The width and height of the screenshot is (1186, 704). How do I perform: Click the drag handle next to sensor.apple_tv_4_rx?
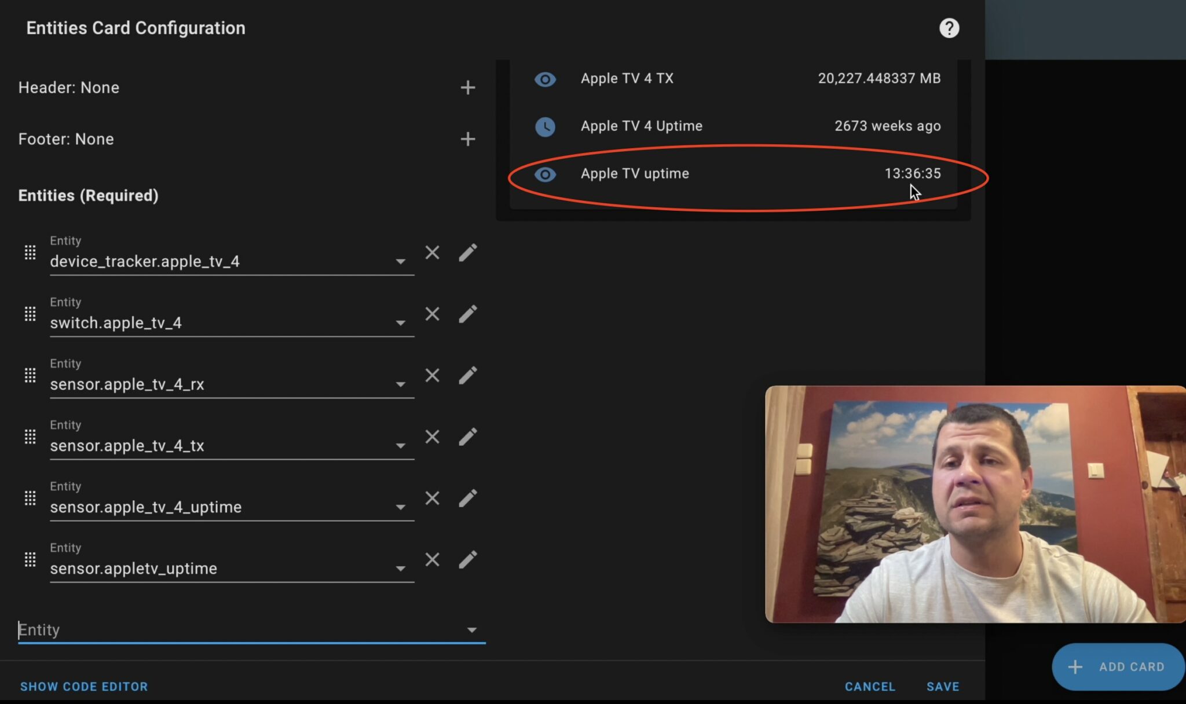coord(30,375)
